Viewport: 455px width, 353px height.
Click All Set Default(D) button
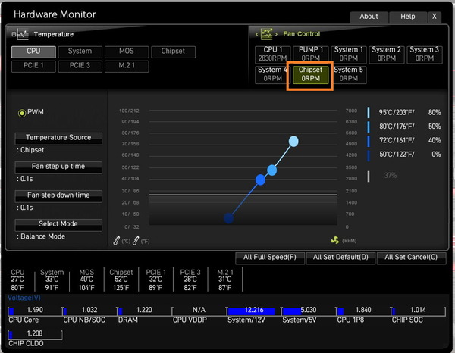(x=340, y=258)
